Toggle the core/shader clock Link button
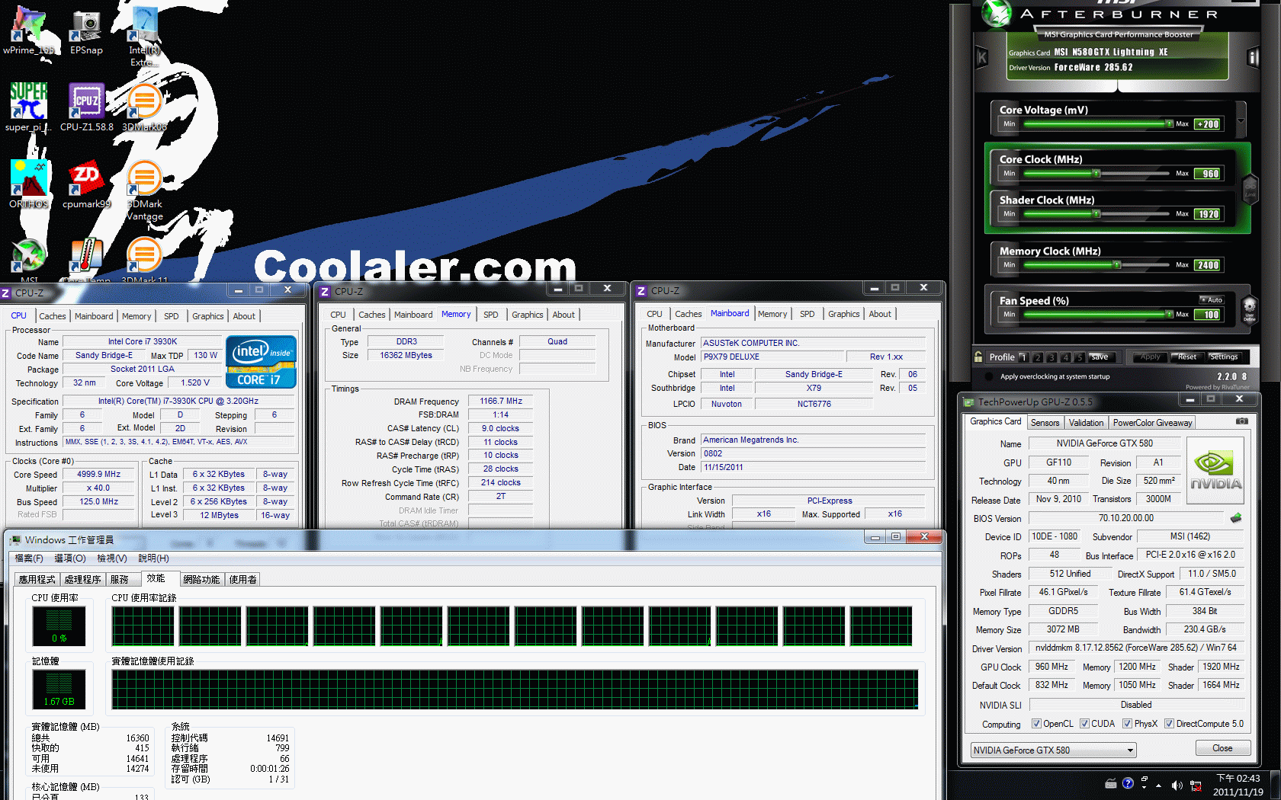Image resolution: width=1281 pixels, height=800 pixels. 1250,188
